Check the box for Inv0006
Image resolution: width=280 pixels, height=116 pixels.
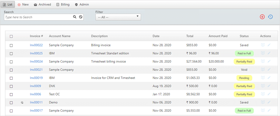[x=11, y=95]
